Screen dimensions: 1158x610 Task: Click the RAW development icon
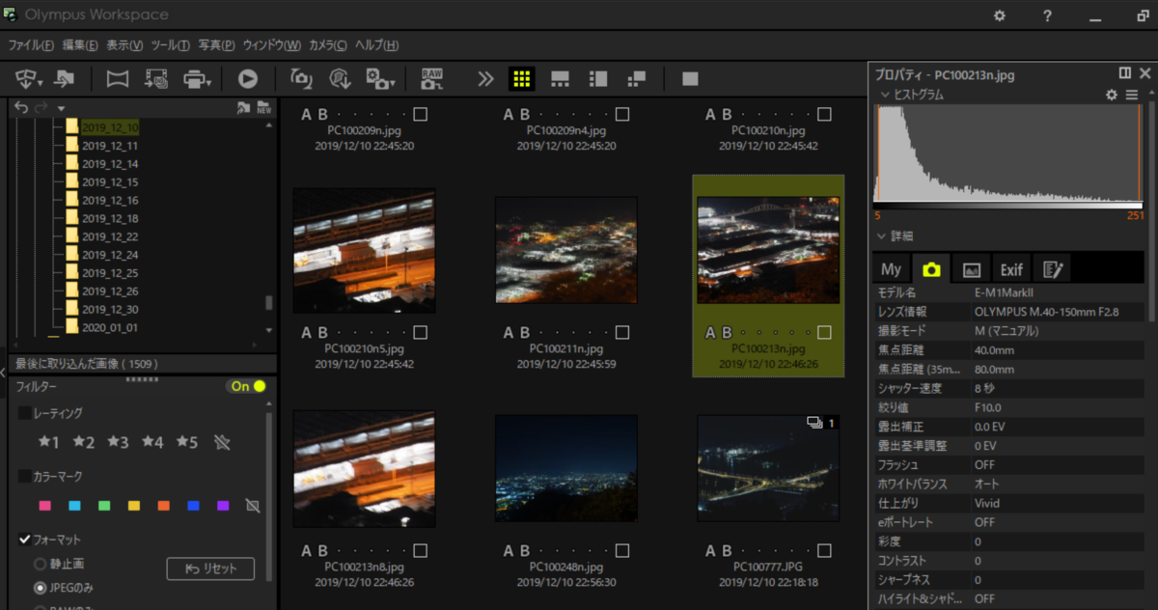coord(431,79)
